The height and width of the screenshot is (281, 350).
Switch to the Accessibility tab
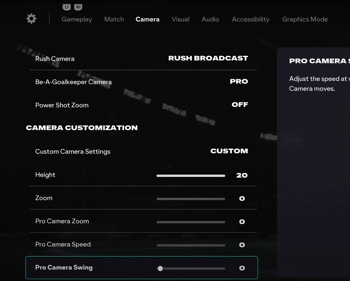pos(250,19)
